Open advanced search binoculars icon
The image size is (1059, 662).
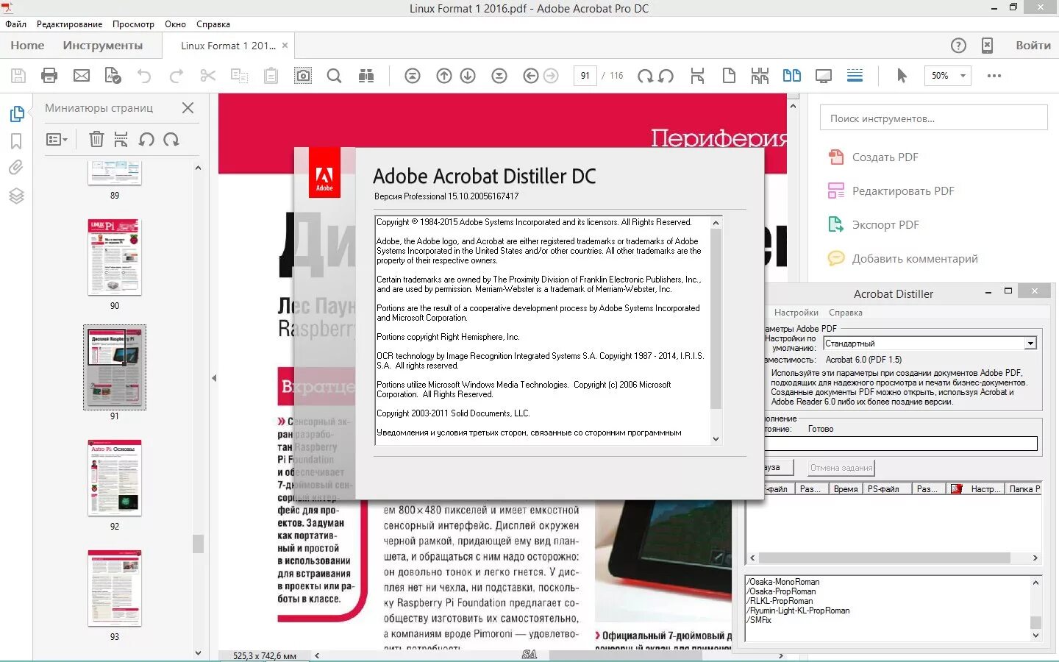pos(366,75)
